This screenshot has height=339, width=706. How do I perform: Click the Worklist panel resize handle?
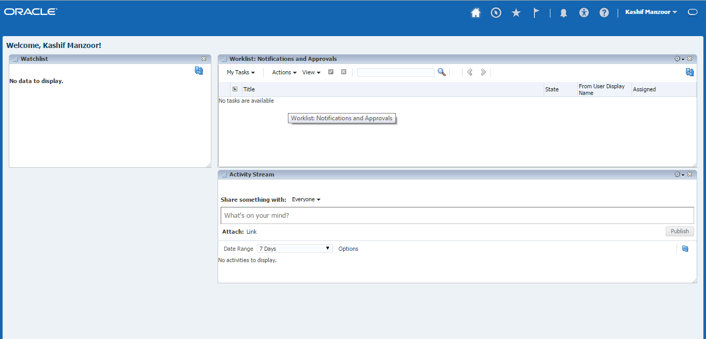click(695, 165)
